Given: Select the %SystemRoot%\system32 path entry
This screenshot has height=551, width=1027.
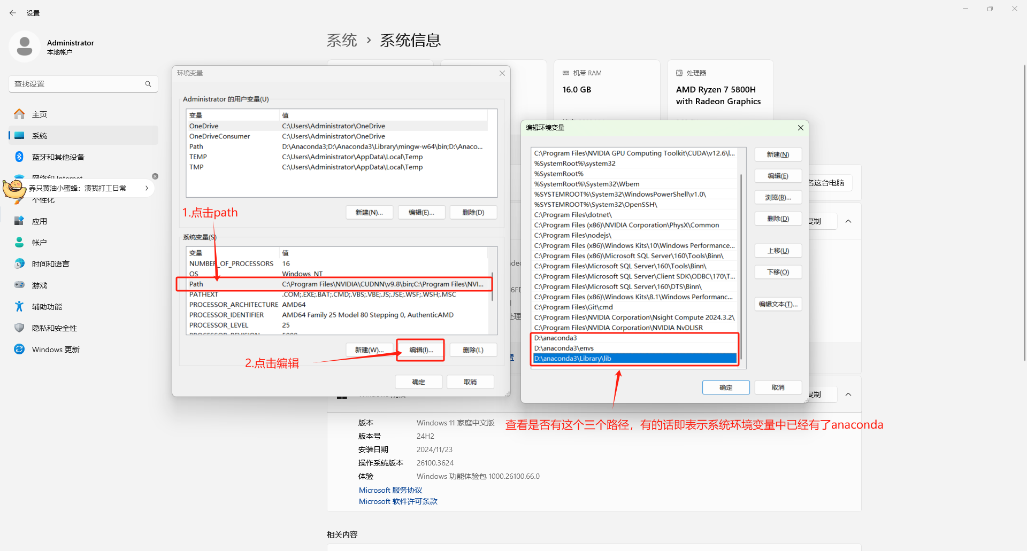Looking at the screenshot, I should tap(635, 164).
